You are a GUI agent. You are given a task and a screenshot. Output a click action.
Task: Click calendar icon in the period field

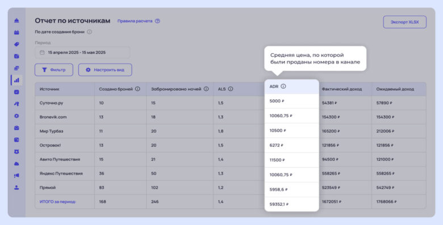[42, 53]
